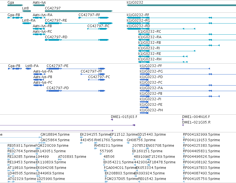This screenshot has height=183, width=236.
Task: Click protein l(1)G0232-PD label
Action: click(151, 77)
